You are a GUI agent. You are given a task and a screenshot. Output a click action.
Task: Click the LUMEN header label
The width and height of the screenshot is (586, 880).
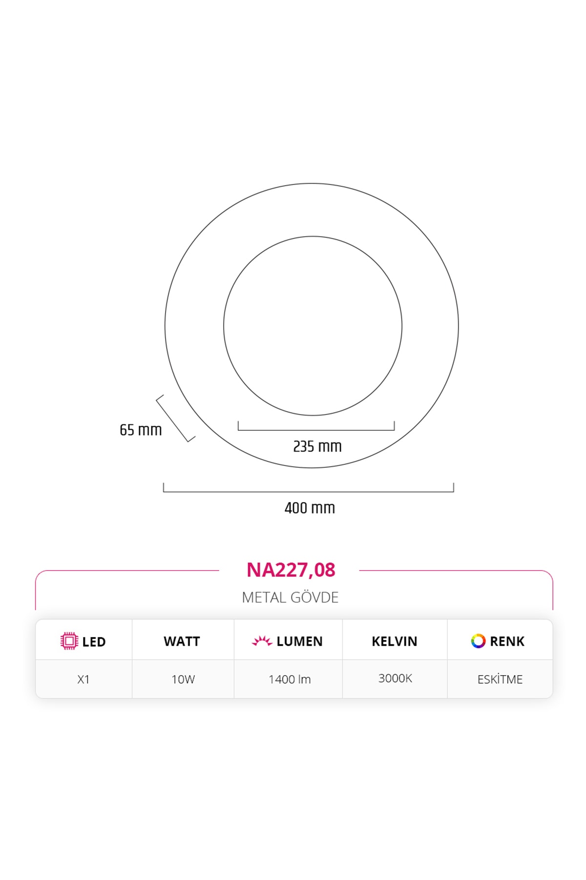[x=299, y=641]
